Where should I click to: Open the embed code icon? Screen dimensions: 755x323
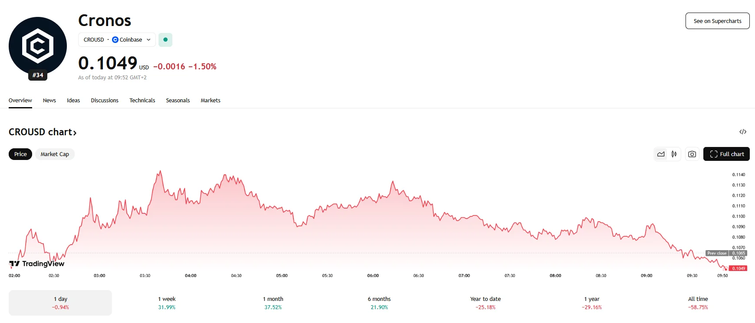click(743, 132)
